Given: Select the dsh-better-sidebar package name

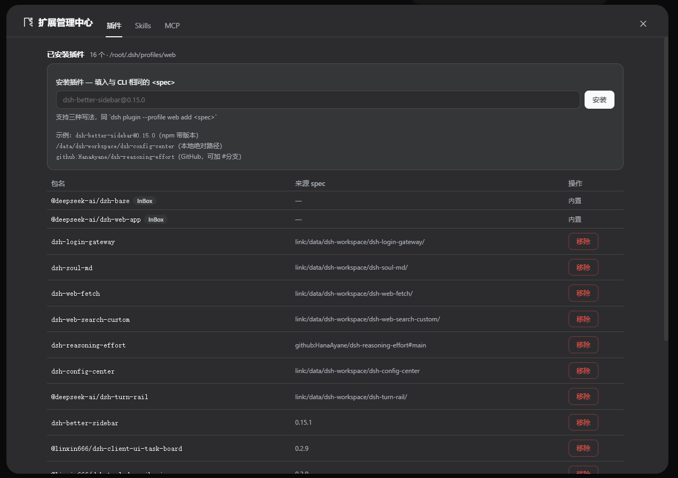Looking at the screenshot, I should pyautogui.click(x=85, y=423).
